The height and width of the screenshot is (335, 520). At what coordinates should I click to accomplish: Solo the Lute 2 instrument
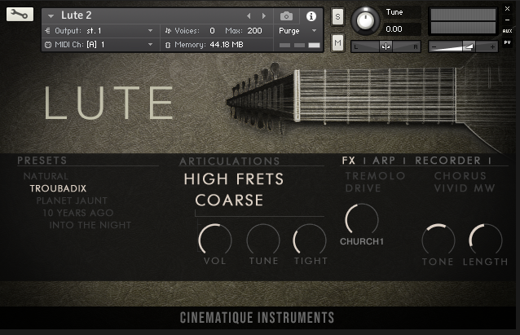pyautogui.click(x=337, y=16)
